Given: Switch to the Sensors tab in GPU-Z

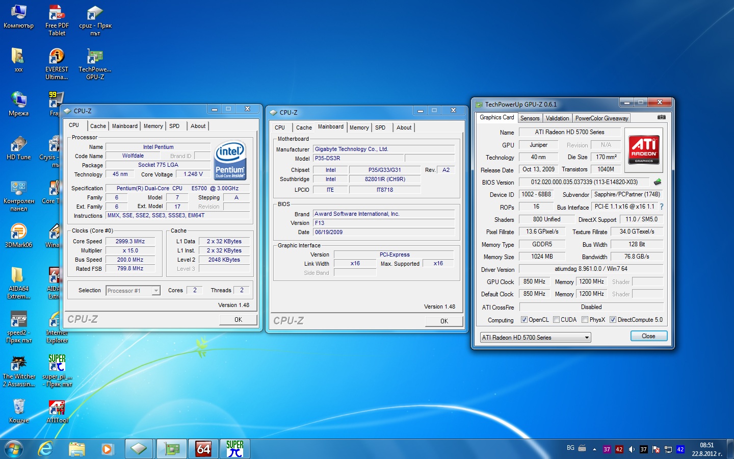Looking at the screenshot, I should click(530, 118).
